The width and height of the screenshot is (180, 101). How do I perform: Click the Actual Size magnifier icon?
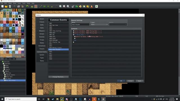click(x=68, y=6)
